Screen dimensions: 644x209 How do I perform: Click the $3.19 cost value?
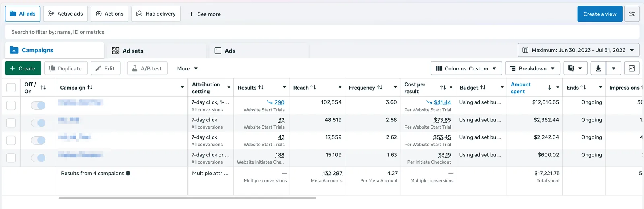click(x=444, y=155)
